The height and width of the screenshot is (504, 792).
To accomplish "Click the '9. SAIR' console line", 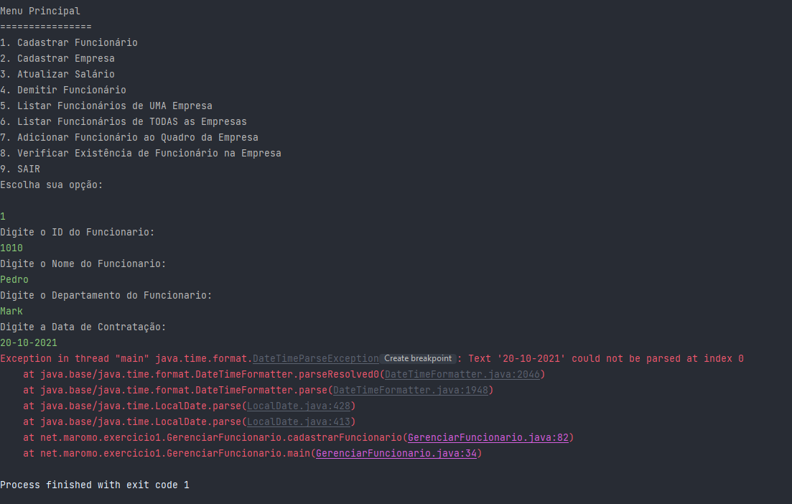I will (x=20, y=169).
